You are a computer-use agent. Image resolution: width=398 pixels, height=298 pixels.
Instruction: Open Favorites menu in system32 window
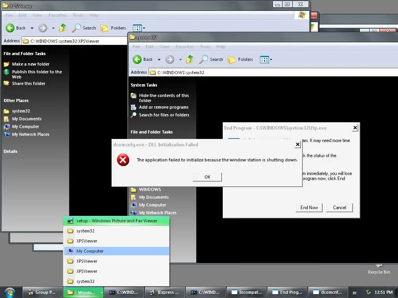coord(185,47)
